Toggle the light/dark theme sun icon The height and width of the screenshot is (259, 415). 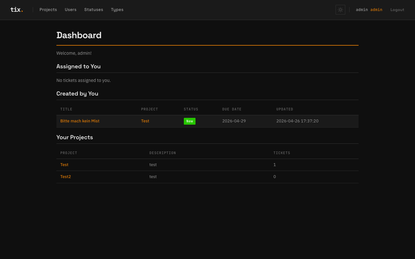(x=340, y=10)
